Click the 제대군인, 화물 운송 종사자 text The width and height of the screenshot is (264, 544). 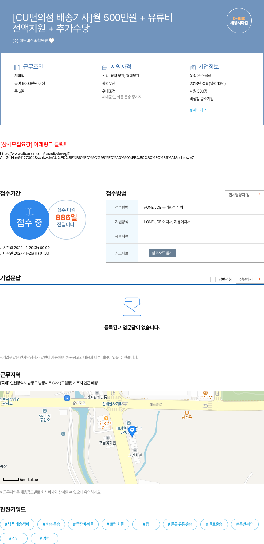122,97
